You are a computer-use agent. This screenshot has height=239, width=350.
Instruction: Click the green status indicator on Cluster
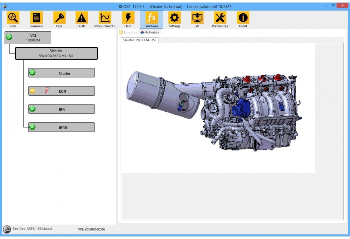click(31, 73)
